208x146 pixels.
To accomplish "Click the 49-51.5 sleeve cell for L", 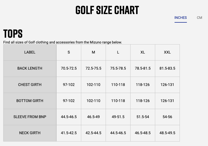I will (x=118, y=117).
